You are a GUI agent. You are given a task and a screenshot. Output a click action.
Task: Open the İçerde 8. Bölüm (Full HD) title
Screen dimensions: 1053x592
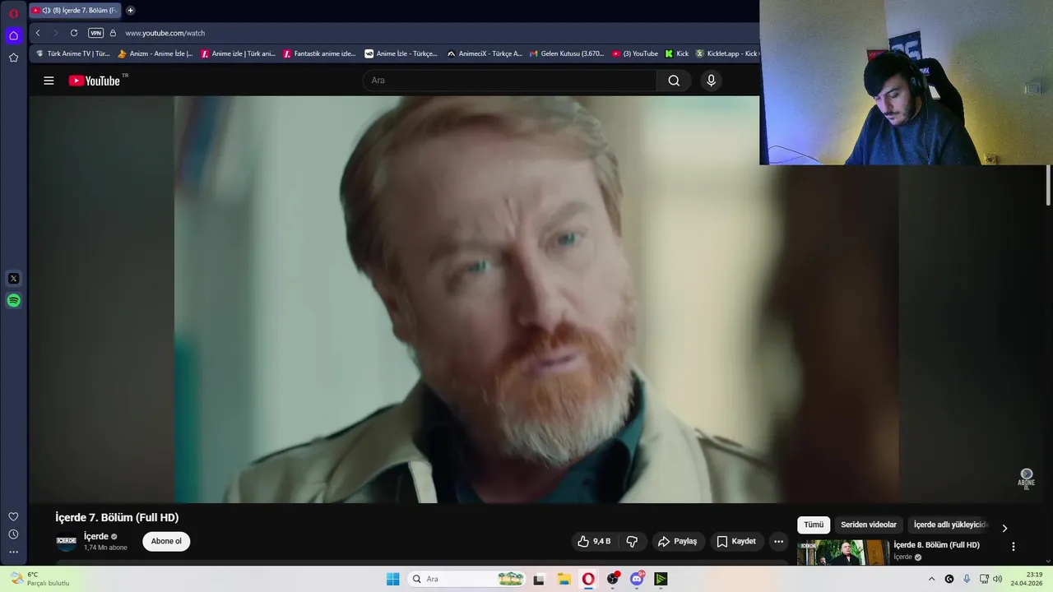937,545
